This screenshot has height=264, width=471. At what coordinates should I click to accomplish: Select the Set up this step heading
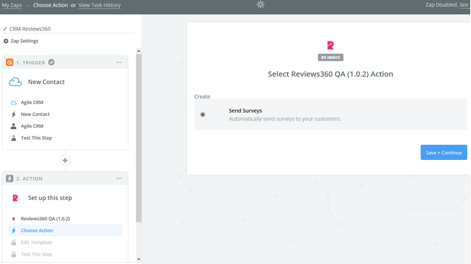(x=50, y=198)
